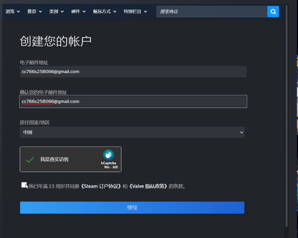Open the Valve 隐私政策 link
This screenshot has height=238, width=298.
148,186
